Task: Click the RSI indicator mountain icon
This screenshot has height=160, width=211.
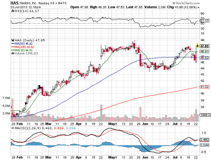Action: tap(13, 11)
